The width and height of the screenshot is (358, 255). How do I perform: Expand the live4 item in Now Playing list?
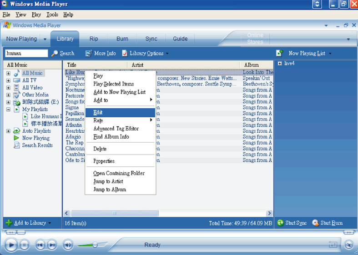[280, 63]
